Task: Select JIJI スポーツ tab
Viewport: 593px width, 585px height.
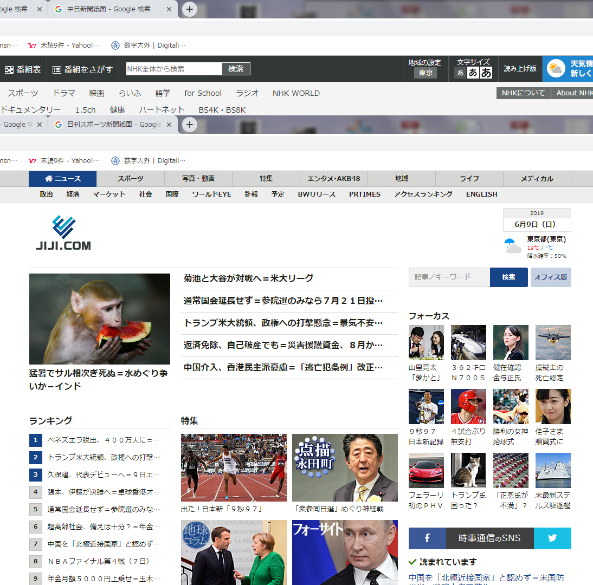Action: [131, 179]
